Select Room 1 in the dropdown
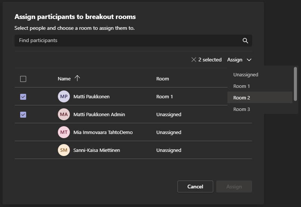This screenshot has width=301, height=207. [x=242, y=86]
